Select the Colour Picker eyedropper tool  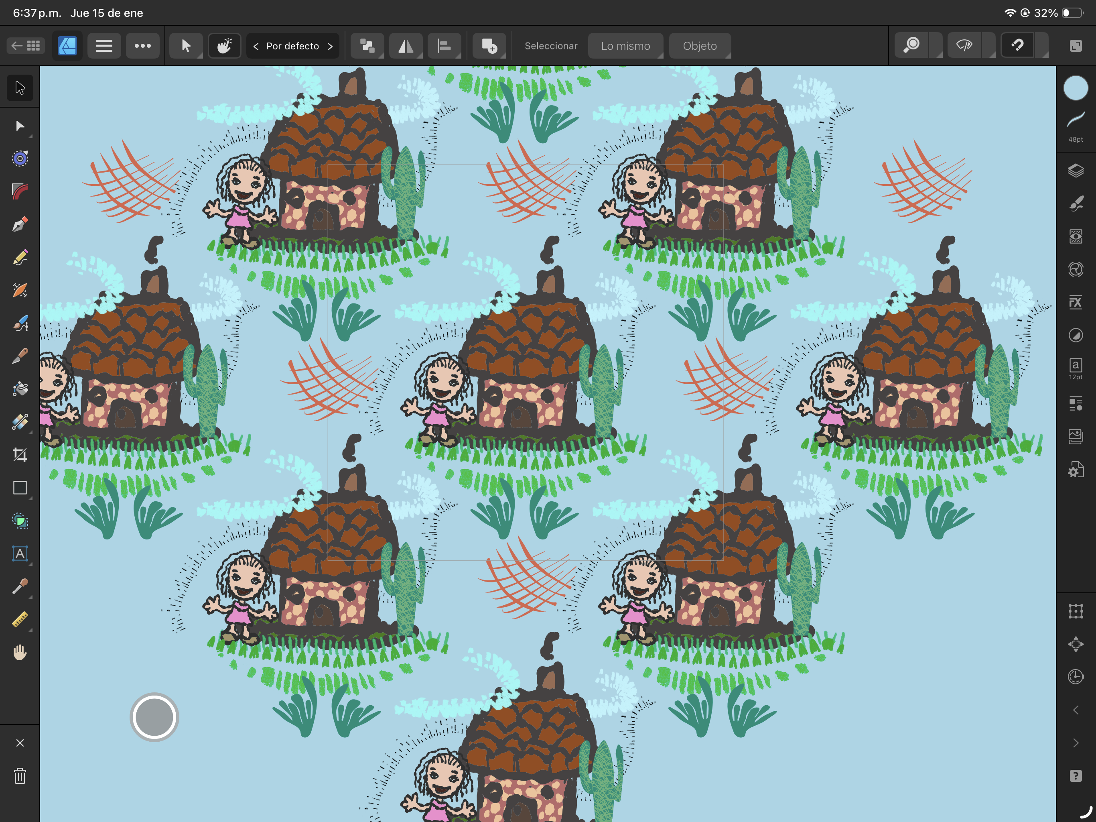point(20,586)
